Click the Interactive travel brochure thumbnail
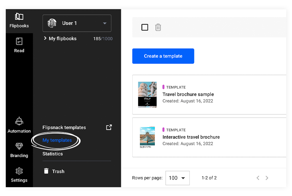 pos(147,137)
